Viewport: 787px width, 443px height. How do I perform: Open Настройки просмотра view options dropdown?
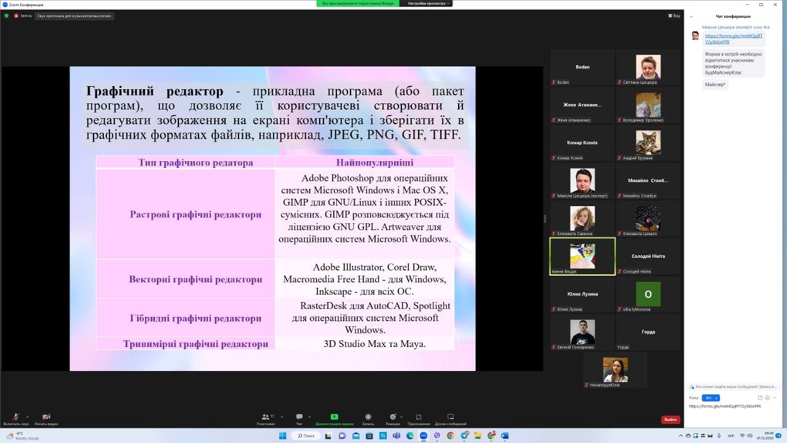pos(426,3)
